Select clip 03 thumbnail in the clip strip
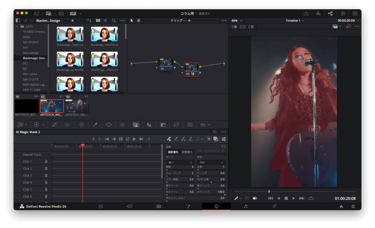Viewport: 375px width, 228px height. pyautogui.click(x=77, y=106)
